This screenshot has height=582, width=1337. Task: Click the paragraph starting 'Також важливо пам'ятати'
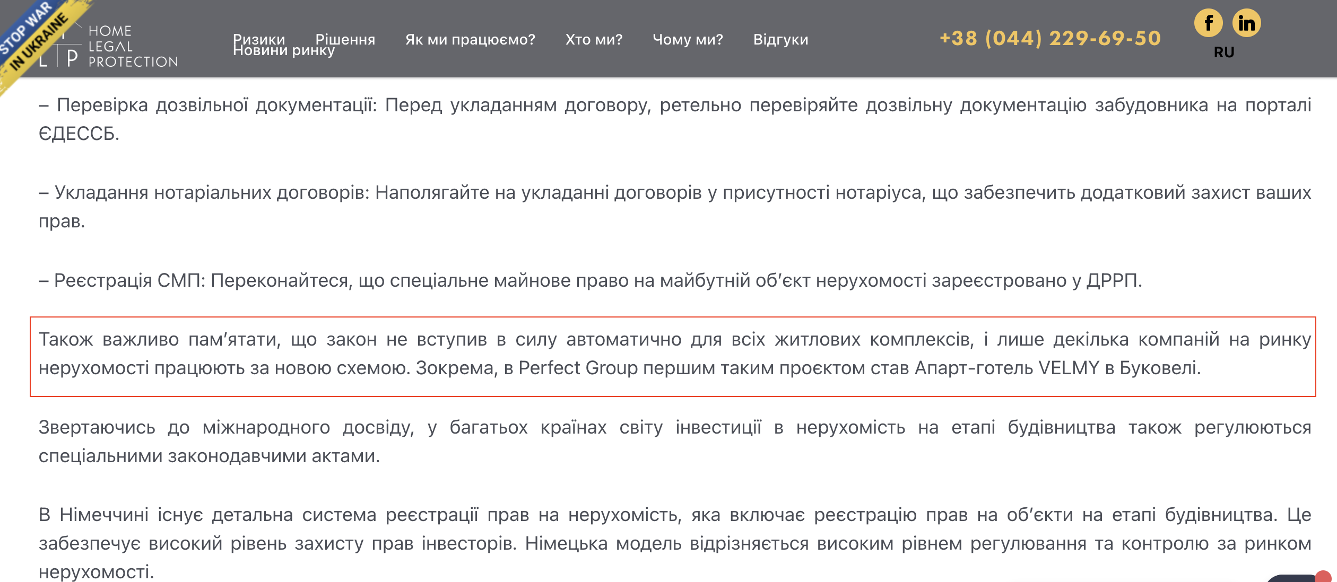click(x=674, y=354)
